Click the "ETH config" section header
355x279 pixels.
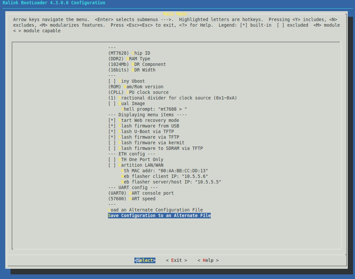click(x=132, y=154)
